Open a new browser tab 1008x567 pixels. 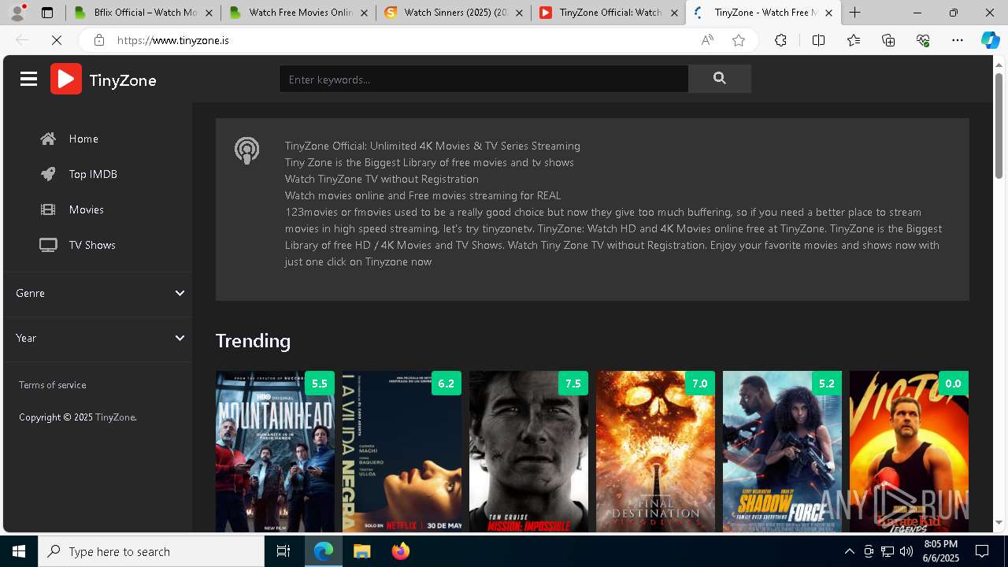point(855,13)
